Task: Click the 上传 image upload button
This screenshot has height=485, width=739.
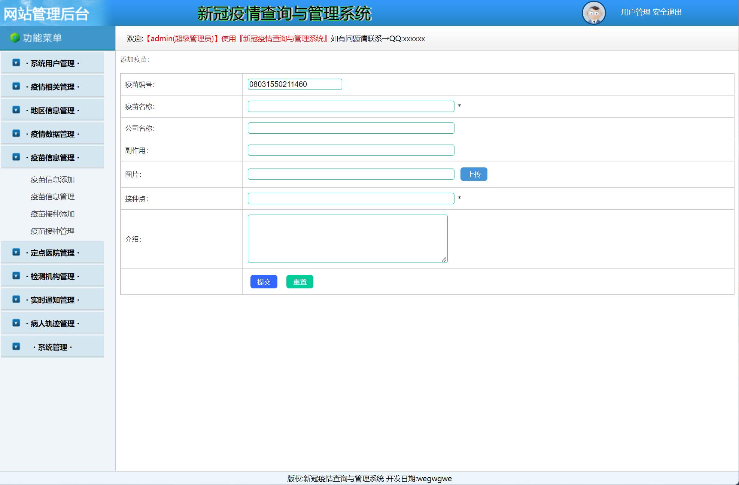Action: coord(474,174)
